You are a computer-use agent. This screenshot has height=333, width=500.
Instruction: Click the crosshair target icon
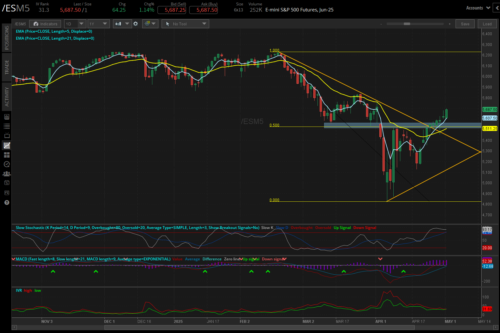147,23
